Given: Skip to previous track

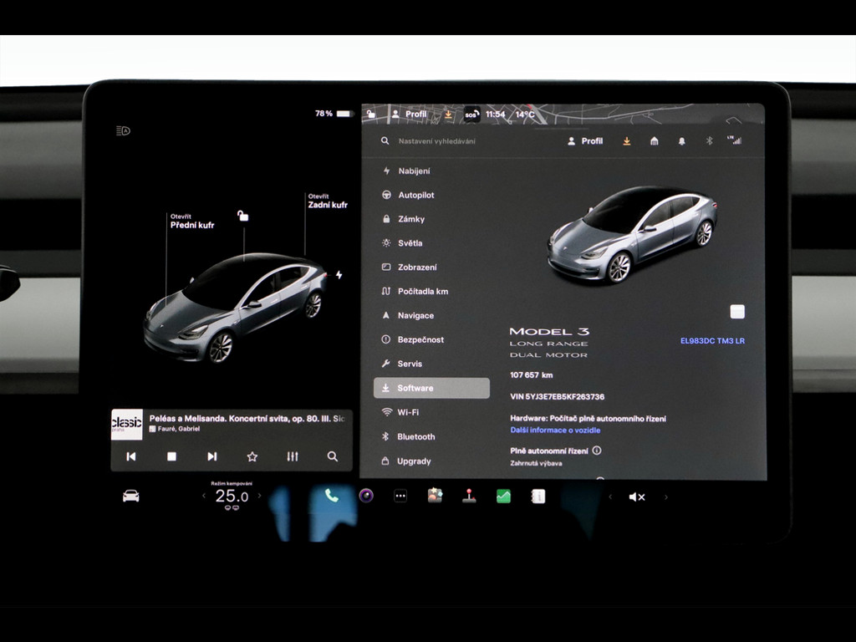Looking at the screenshot, I should pos(131,456).
